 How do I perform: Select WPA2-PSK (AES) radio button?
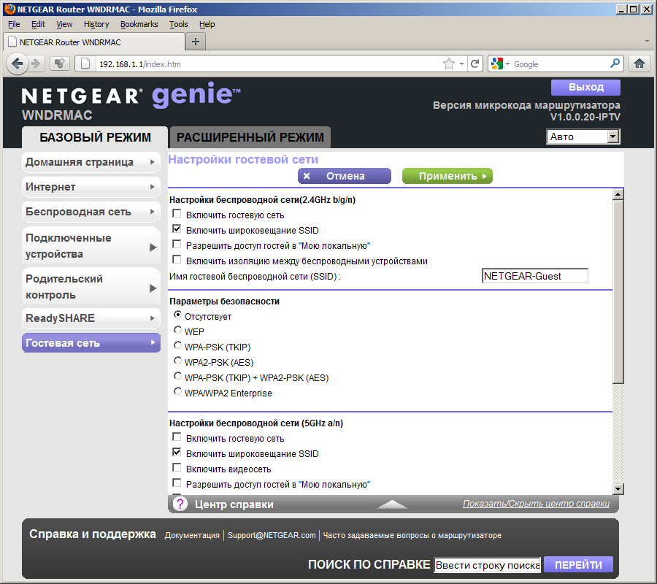click(x=177, y=361)
